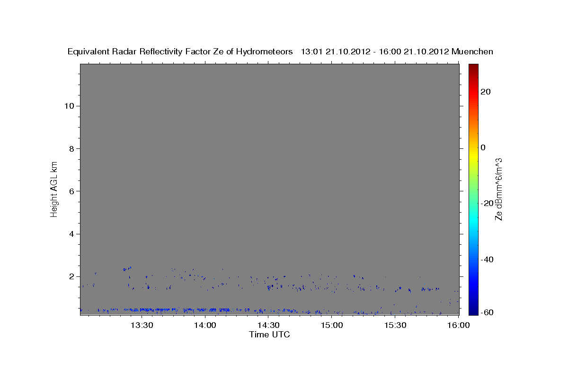Click the 15:00 time tick label
Image resolution: width=568 pixels, height=378 pixels.
(x=332, y=326)
